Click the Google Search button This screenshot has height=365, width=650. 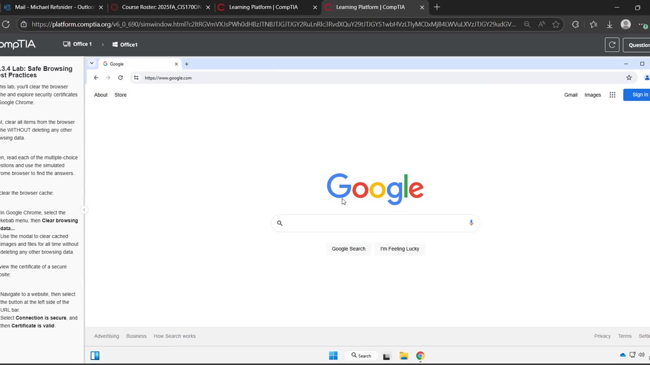[348, 248]
